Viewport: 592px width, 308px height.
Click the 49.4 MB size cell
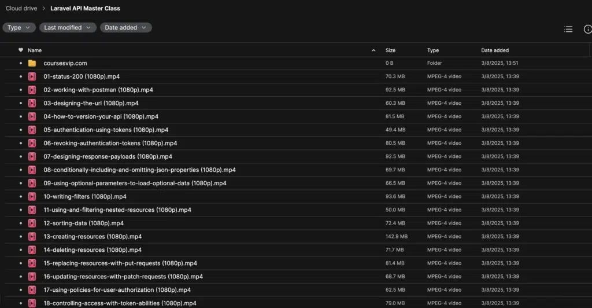395,130
